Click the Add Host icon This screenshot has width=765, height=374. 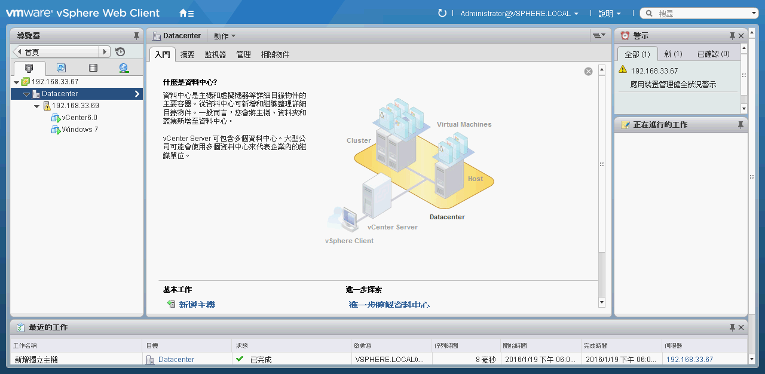click(172, 304)
